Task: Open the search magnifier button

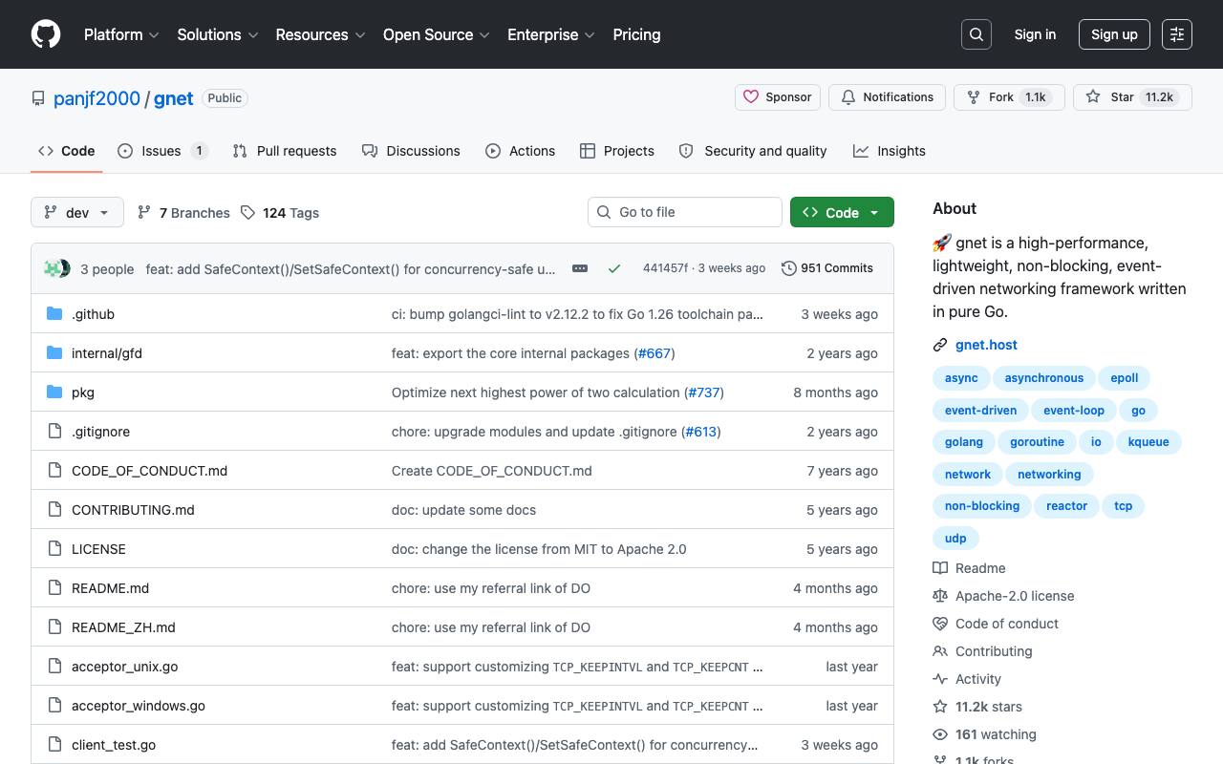Action: (x=976, y=34)
